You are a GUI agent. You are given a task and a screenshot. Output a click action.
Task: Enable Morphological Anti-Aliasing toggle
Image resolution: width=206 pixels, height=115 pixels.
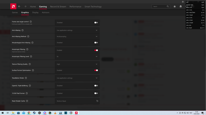point(96,42)
